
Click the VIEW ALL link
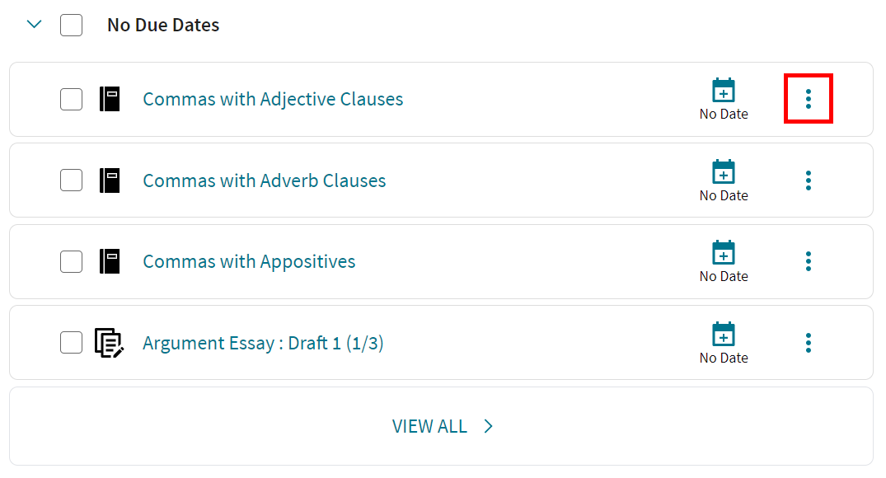[443, 426]
